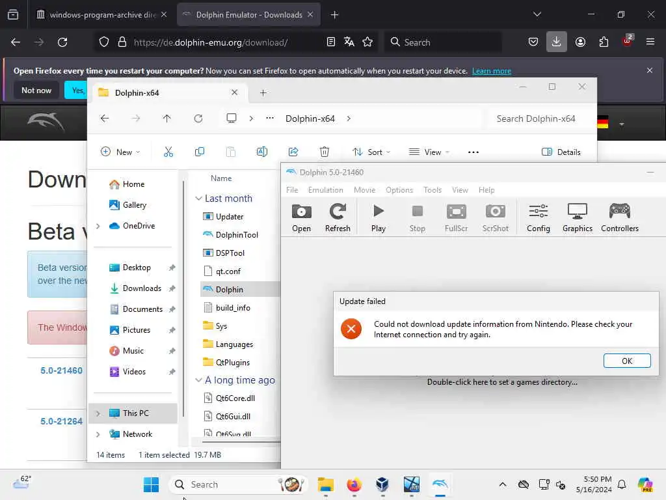
Task: Refresh the Explorer folder view
Action: click(x=198, y=118)
